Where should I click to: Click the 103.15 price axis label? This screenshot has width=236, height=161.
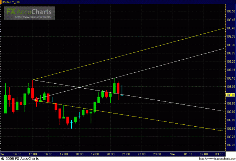(231, 70)
